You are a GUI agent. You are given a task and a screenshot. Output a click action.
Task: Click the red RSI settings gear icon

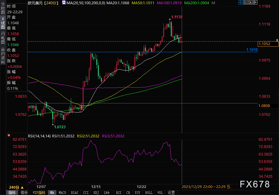[9, 136]
